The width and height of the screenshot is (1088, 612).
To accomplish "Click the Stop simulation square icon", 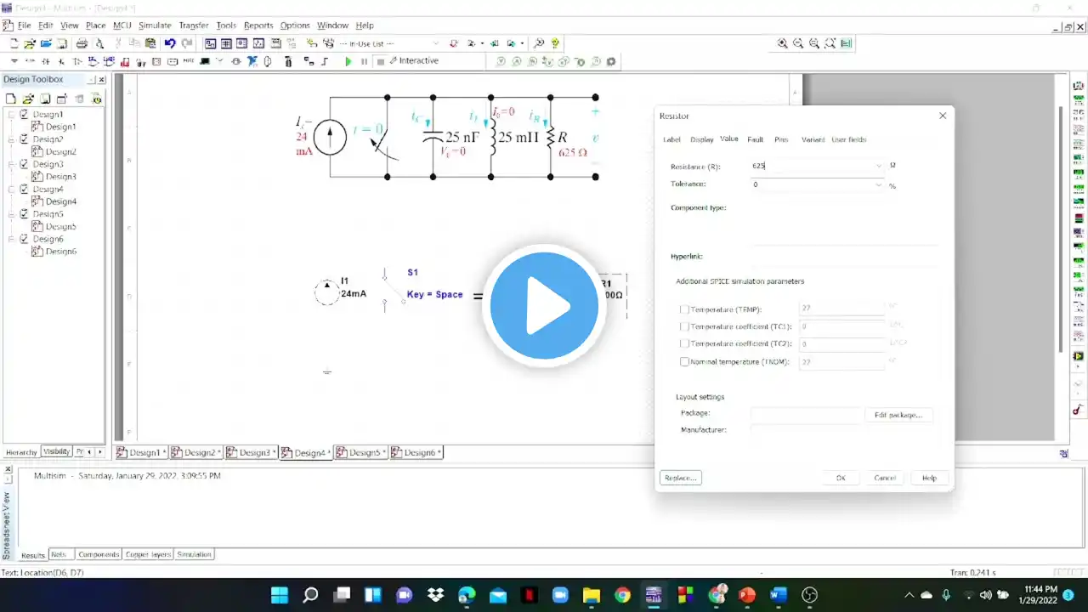I will click(x=380, y=61).
